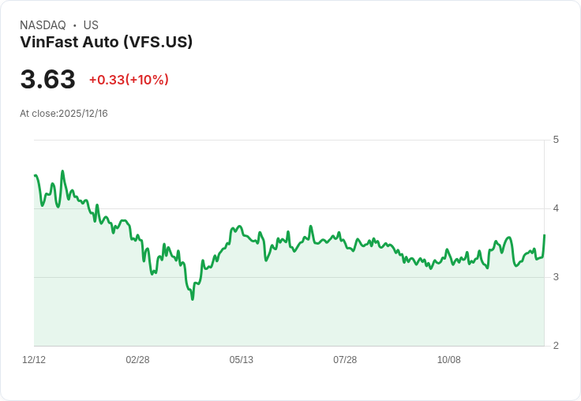The height and width of the screenshot is (401, 581).
Task: Click the 4 value on y-axis
Action: coord(556,208)
